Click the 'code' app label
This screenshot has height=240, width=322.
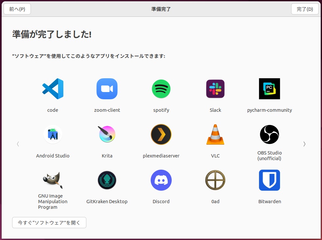pyautogui.click(x=53, y=110)
